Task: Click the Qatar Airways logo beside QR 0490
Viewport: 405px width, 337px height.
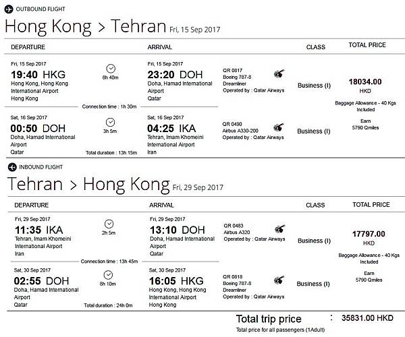Action: tap(278, 126)
